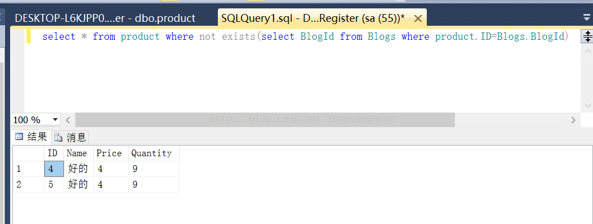Open the 消息 messages tab
Viewport: 593px width, 224px height.
(70, 137)
